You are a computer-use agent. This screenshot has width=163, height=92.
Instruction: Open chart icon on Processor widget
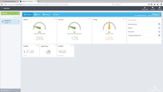pyautogui.click(x=89, y=19)
